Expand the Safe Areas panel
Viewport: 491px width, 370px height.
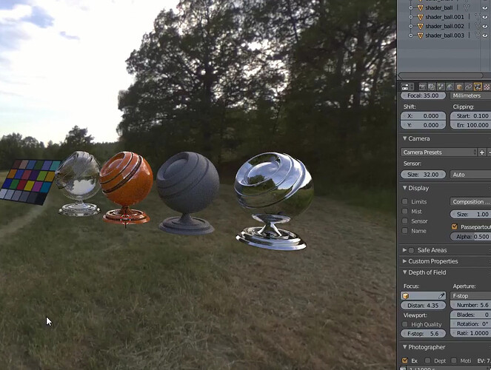pyautogui.click(x=404, y=250)
